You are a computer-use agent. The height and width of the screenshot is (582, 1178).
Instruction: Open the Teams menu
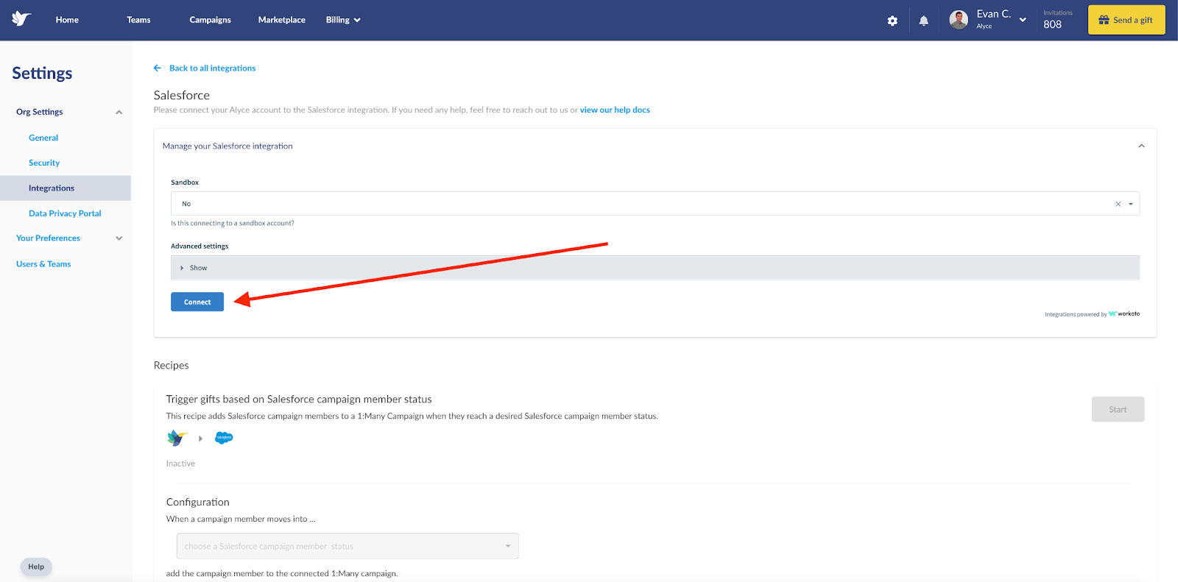(x=138, y=20)
